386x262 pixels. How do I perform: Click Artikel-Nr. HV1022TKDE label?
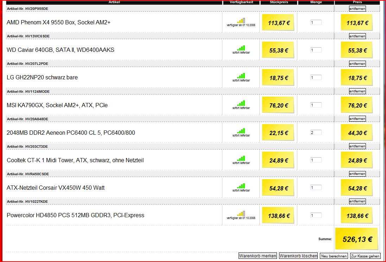click(27, 202)
